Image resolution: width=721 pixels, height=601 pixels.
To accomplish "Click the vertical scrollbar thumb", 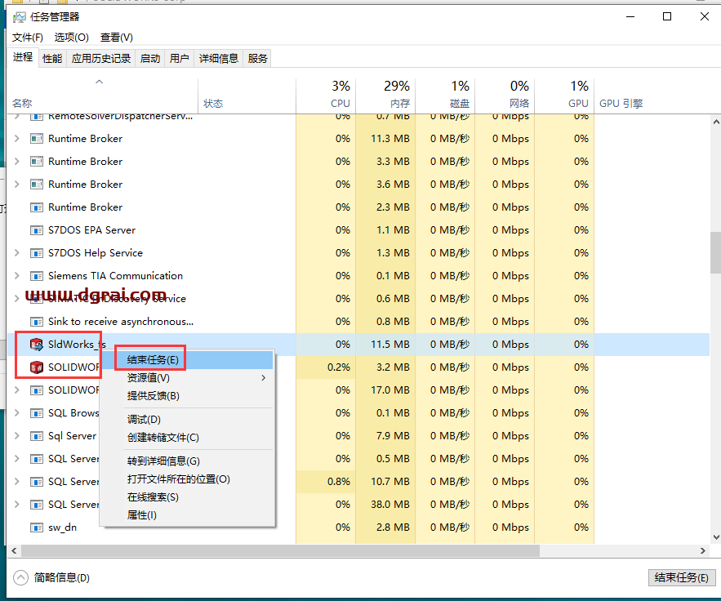I will point(716,252).
